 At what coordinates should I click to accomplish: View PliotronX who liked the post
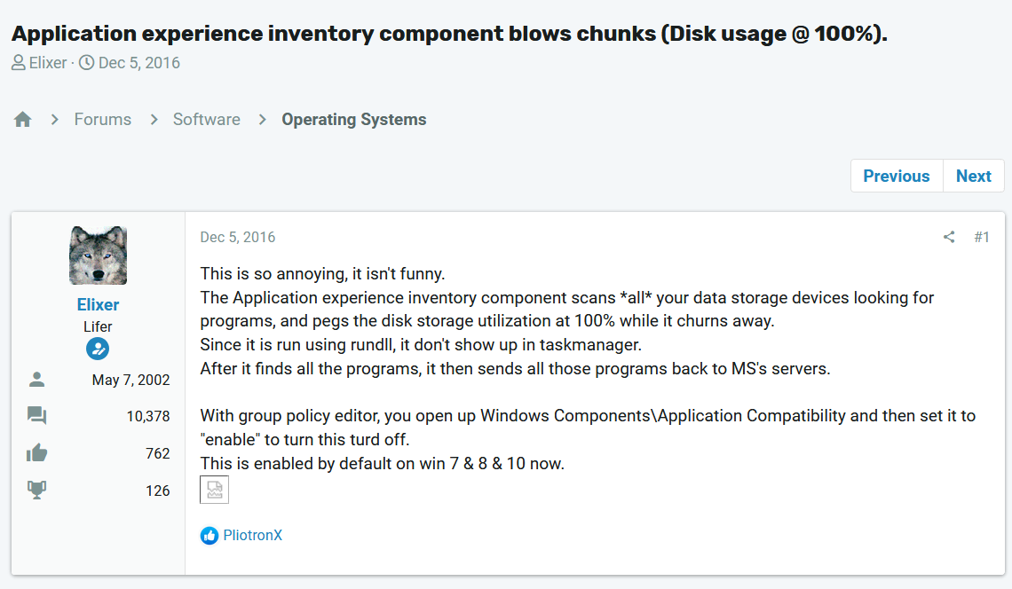252,535
